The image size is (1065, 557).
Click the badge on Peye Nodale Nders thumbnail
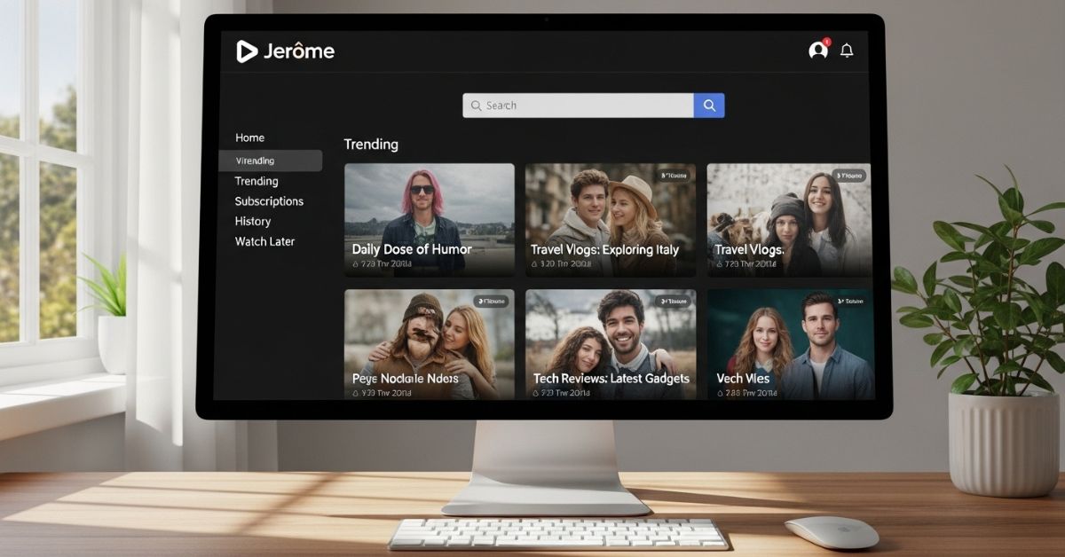pos(491,302)
